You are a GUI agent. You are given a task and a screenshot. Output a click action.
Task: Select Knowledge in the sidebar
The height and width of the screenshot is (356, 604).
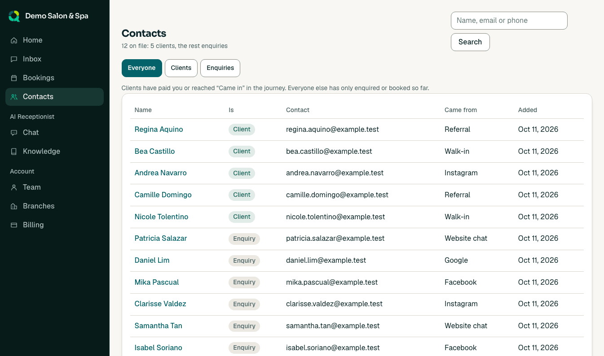point(54,152)
